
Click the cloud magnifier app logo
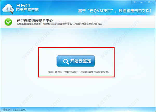click(x=8, y=9)
